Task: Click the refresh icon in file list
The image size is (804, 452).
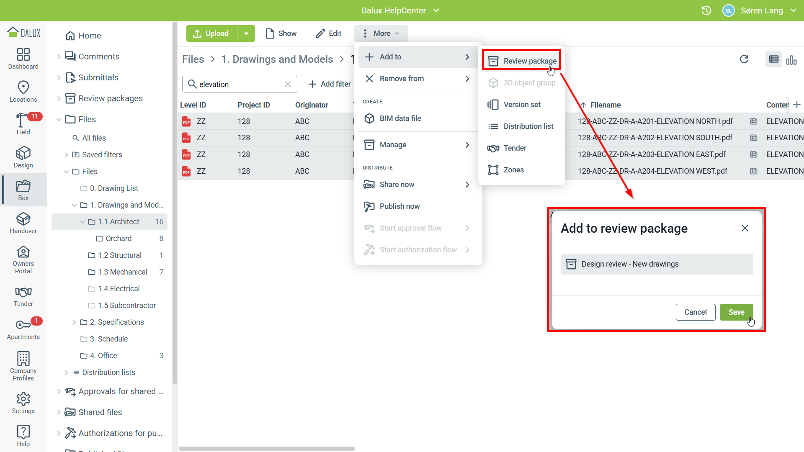Action: [x=744, y=59]
